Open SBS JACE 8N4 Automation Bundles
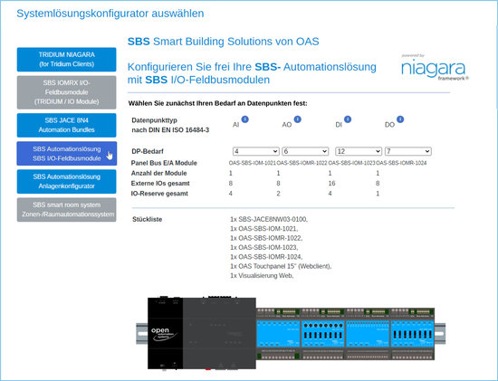The width and height of the screenshot is (498, 381). (67, 125)
